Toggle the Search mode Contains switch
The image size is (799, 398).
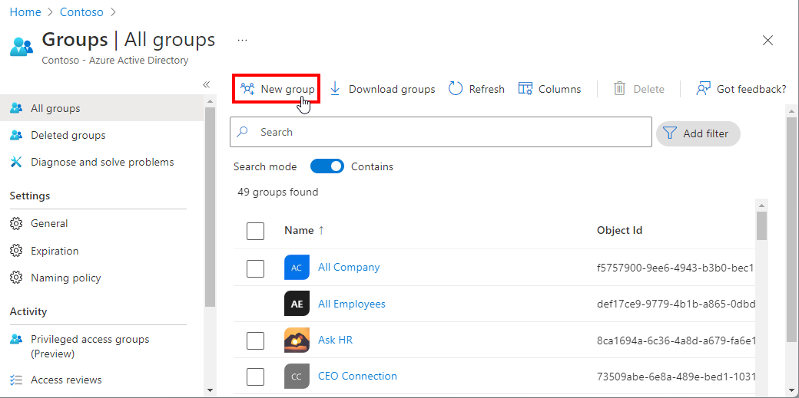(x=327, y=166)
